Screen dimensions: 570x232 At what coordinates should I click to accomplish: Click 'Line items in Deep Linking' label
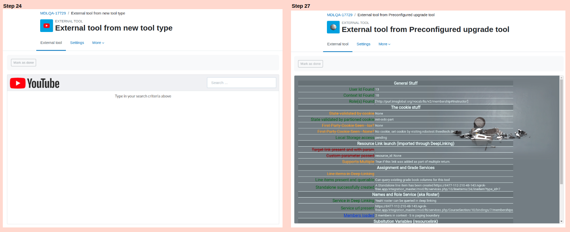tap(351, 174)
